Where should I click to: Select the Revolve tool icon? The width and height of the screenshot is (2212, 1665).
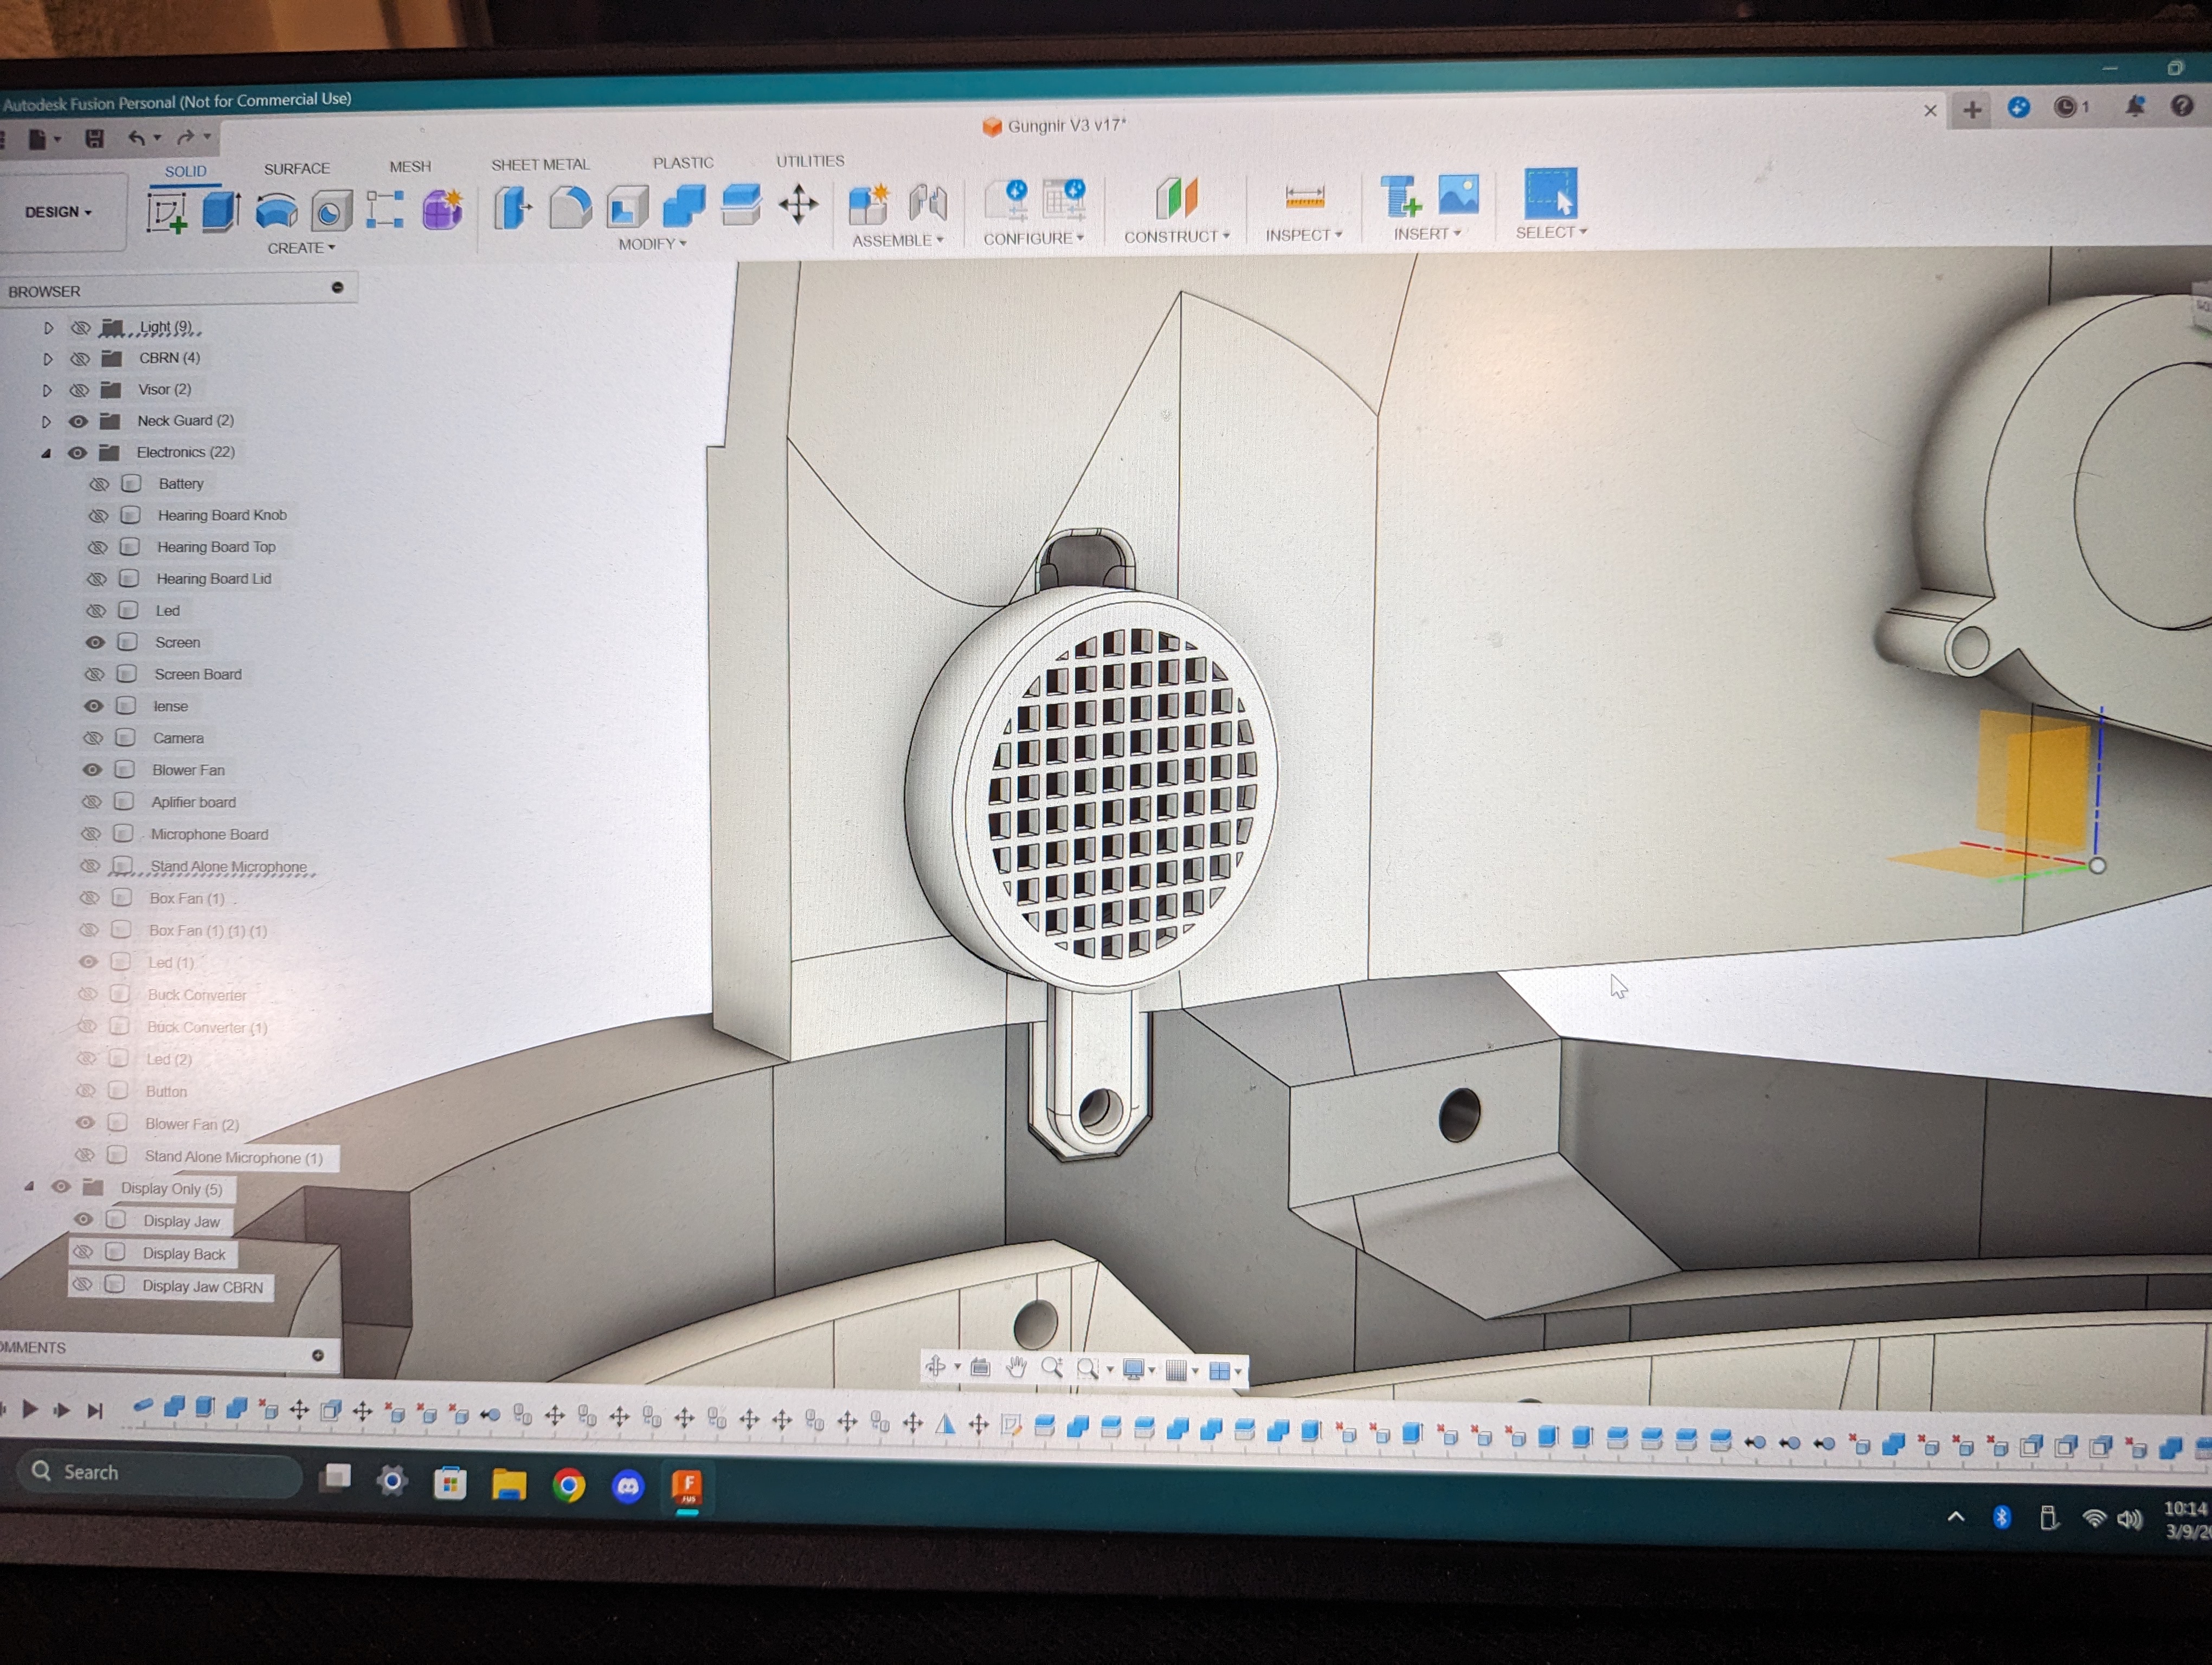(x=277, y=211)
